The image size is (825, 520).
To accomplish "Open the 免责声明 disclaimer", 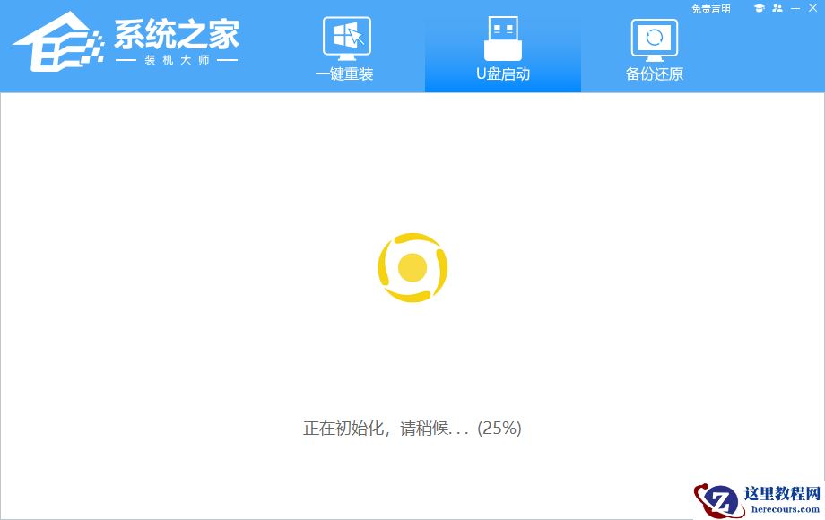I will pos(711,8).
